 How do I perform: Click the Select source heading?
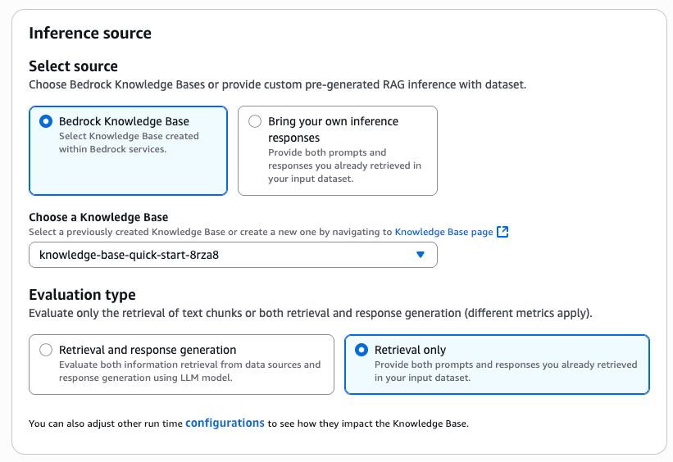pyautogui.click(x=74, y=66)
